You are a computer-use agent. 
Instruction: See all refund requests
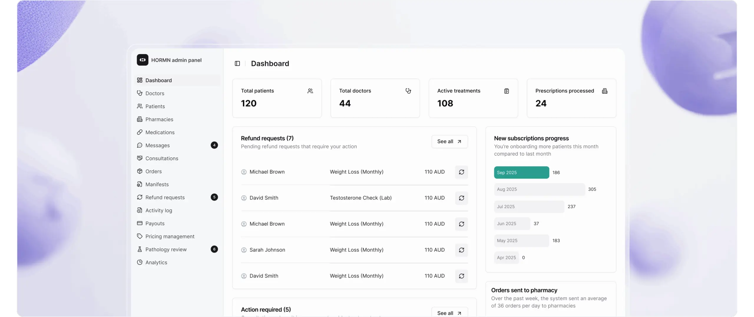(449, 142)
